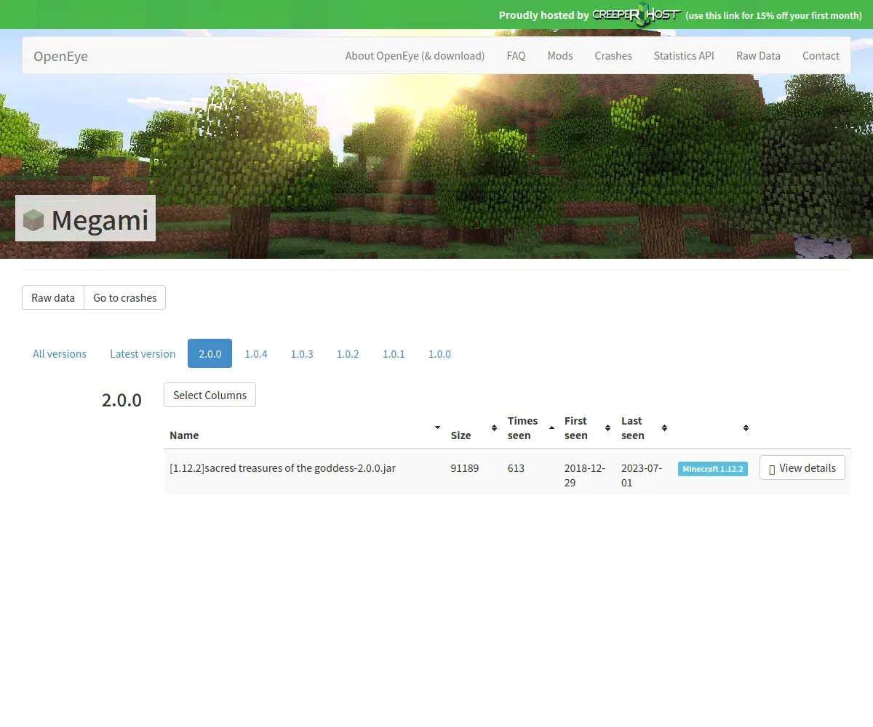Switch to Latest version tab
The height and width of the screenshot is (727, 873).
tap(143, 353)
